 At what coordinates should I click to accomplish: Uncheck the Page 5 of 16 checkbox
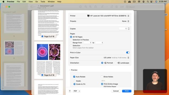click(x=42, y=36)
